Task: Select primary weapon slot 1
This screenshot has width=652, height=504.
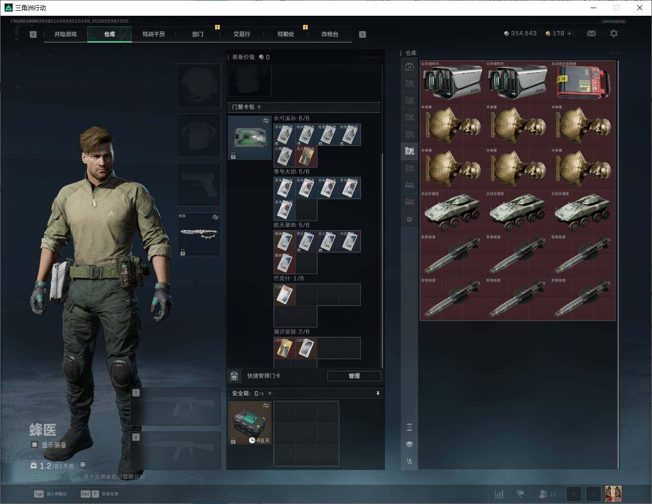Action: click(176, 406)
